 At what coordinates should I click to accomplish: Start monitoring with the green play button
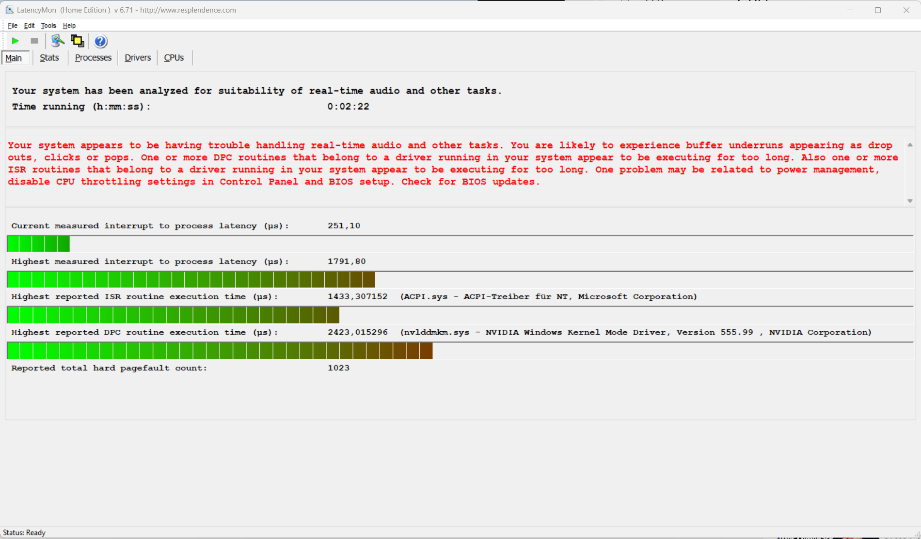pos(15,41)
